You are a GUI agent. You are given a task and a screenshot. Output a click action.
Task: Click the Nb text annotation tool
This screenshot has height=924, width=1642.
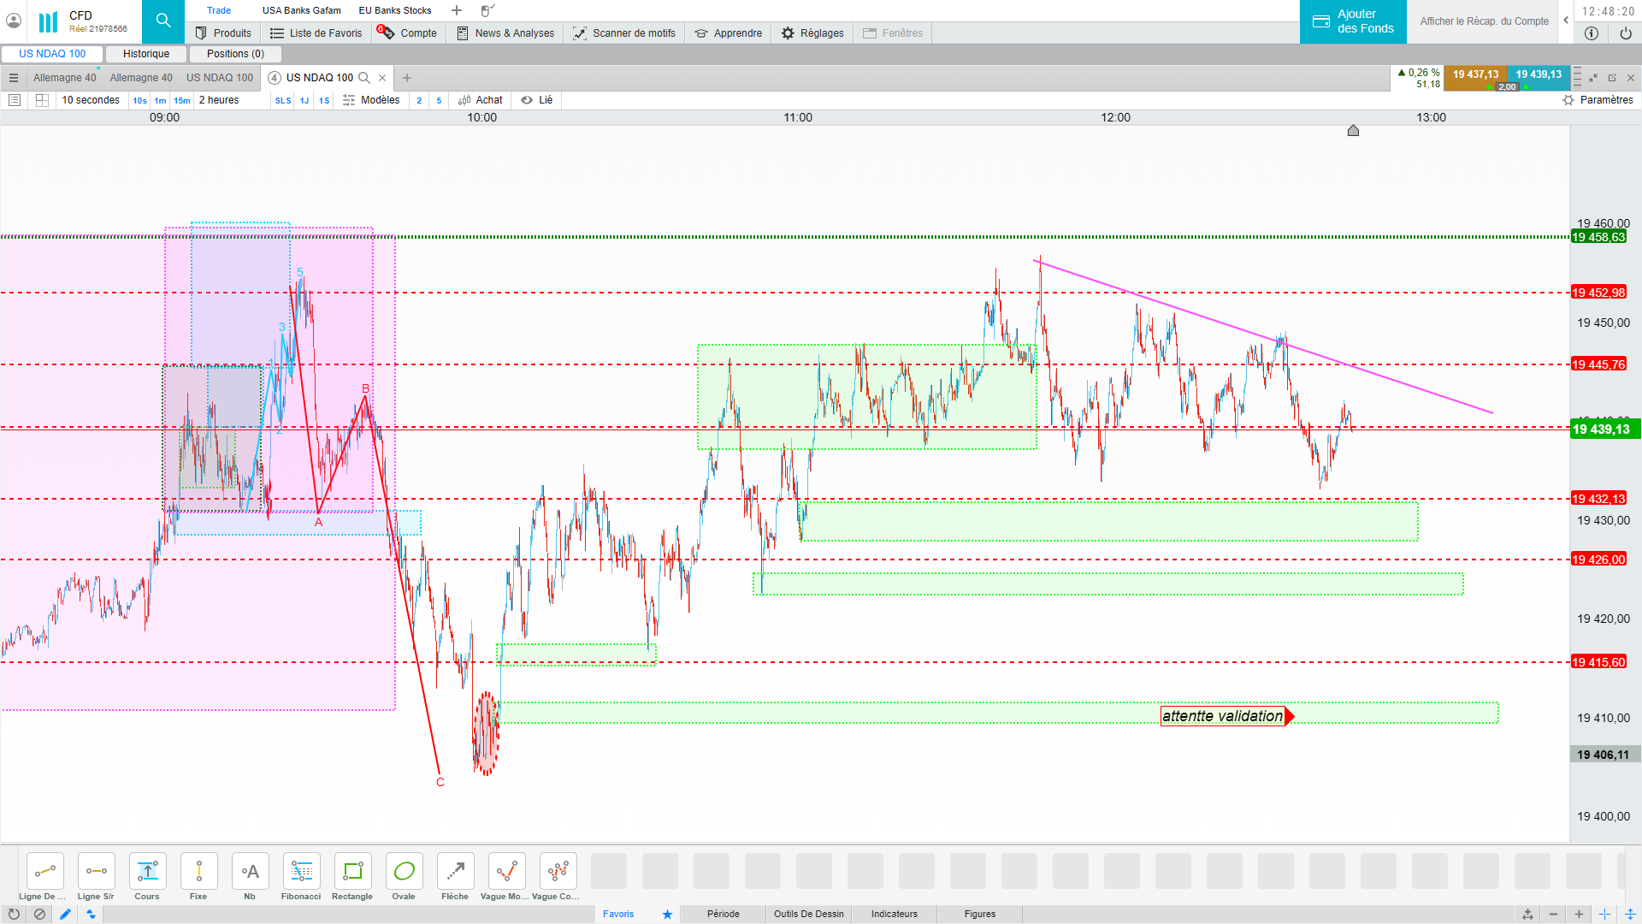[x=250, y=872]
